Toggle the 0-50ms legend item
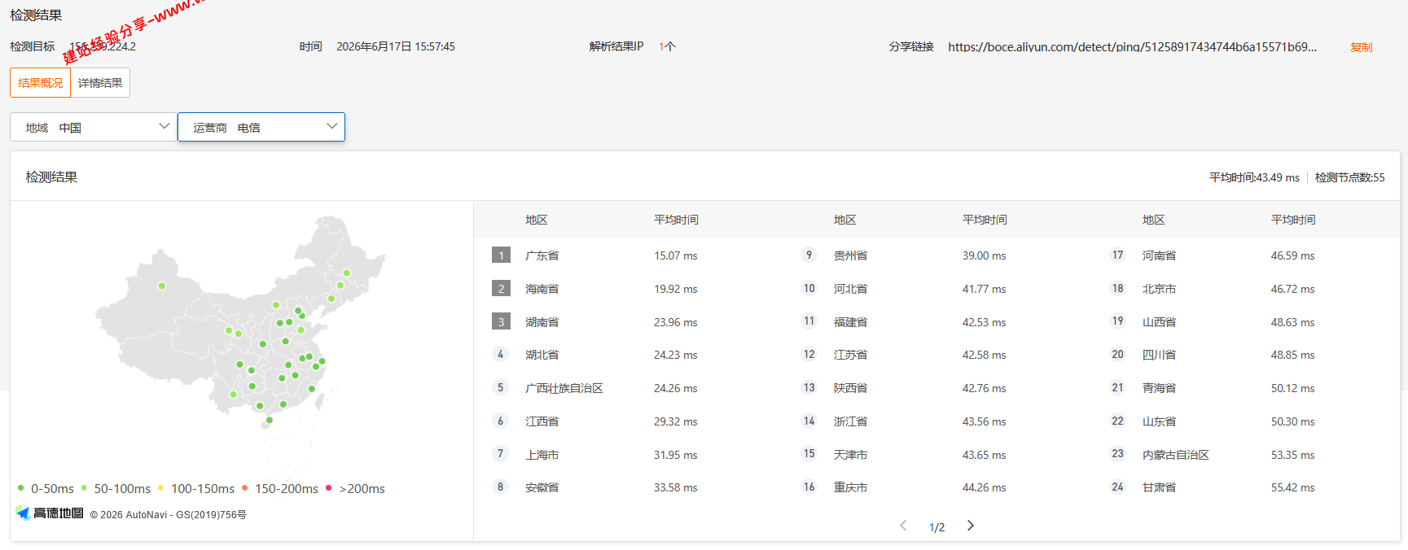Image resolution: width=1408 pixels, height=550 pixels. click(46, 488)
